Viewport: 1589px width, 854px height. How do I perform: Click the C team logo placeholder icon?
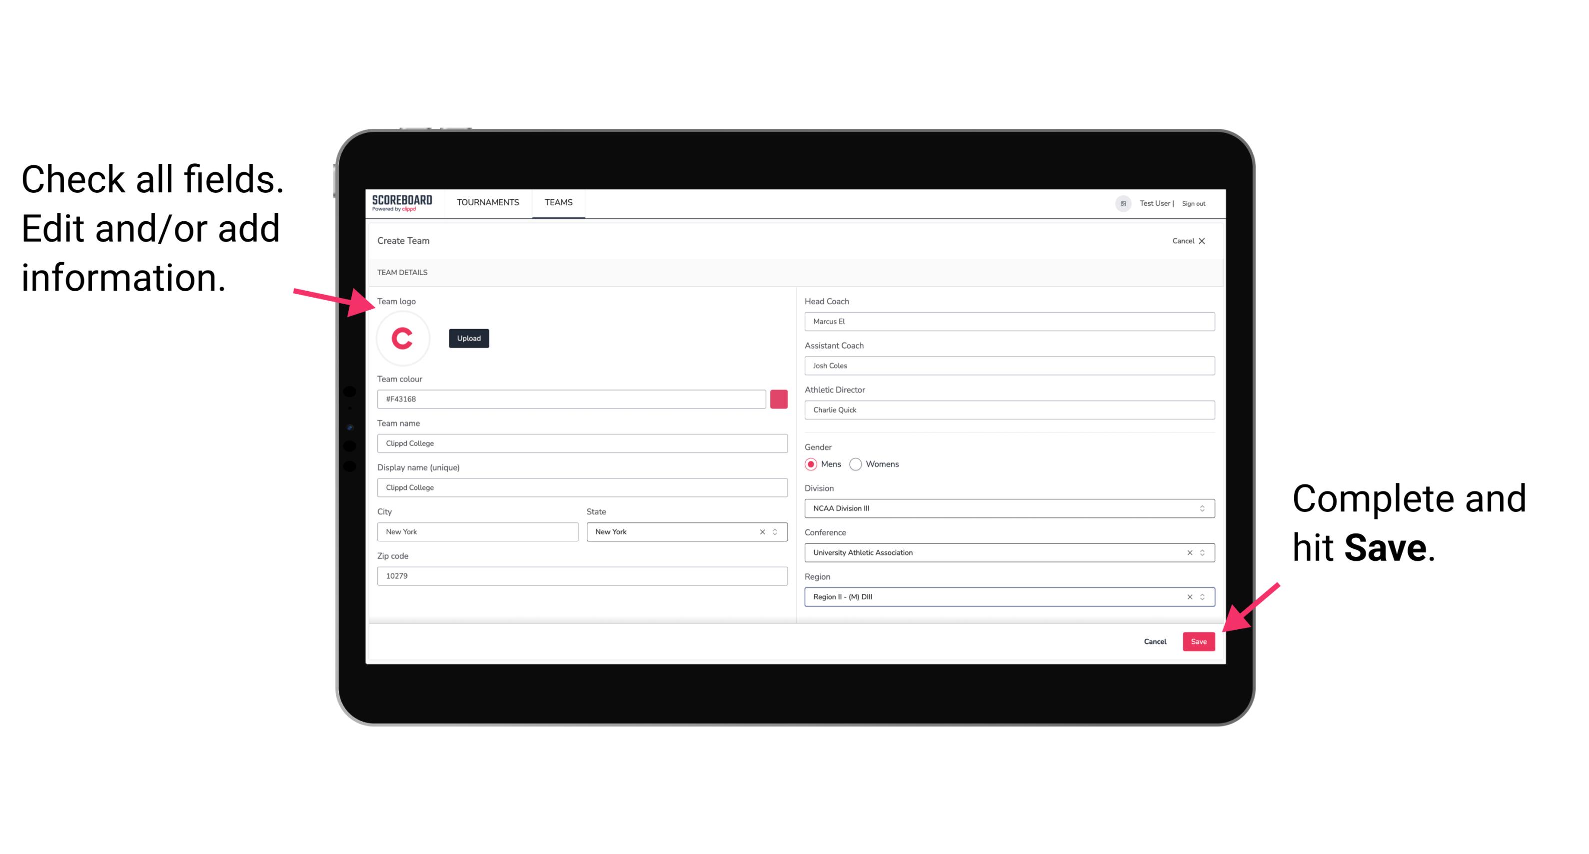click(403, 338)
